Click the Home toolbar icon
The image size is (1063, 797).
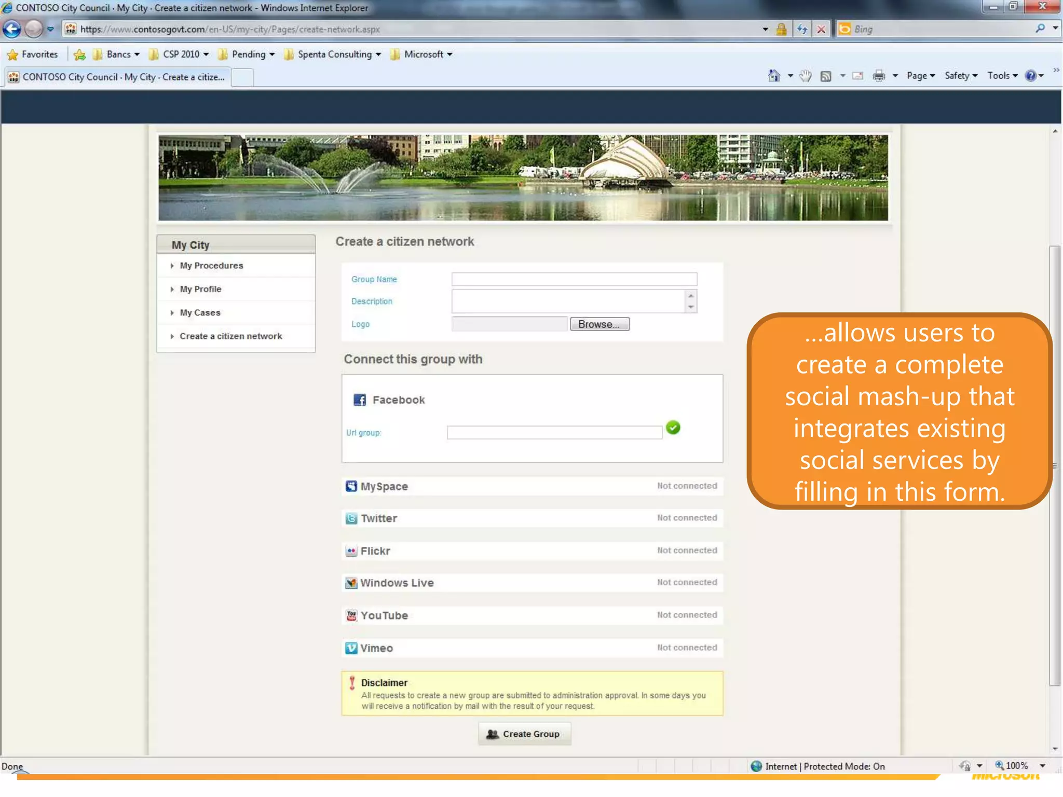click(774, 76)
